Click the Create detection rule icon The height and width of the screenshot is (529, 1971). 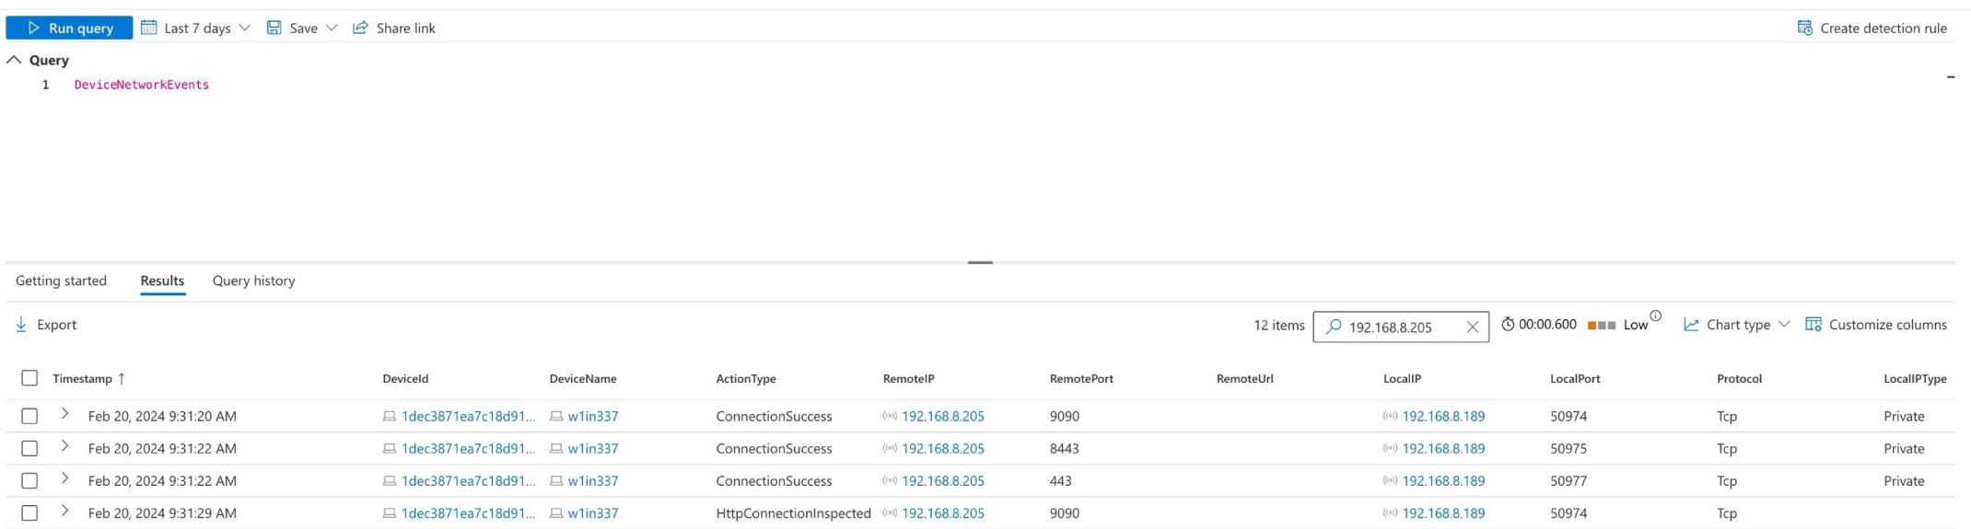tap(1805, 28)
